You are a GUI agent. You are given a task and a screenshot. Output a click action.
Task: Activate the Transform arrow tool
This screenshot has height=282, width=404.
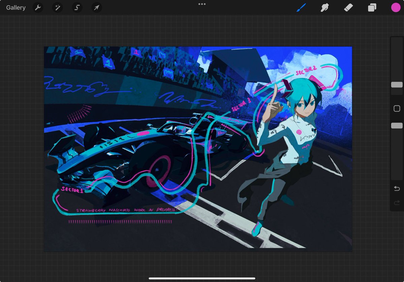[97, 8]
